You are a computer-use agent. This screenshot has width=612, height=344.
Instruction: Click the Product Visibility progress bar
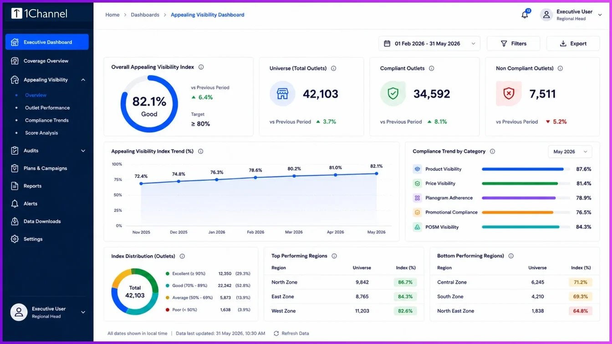pos(525,169)
